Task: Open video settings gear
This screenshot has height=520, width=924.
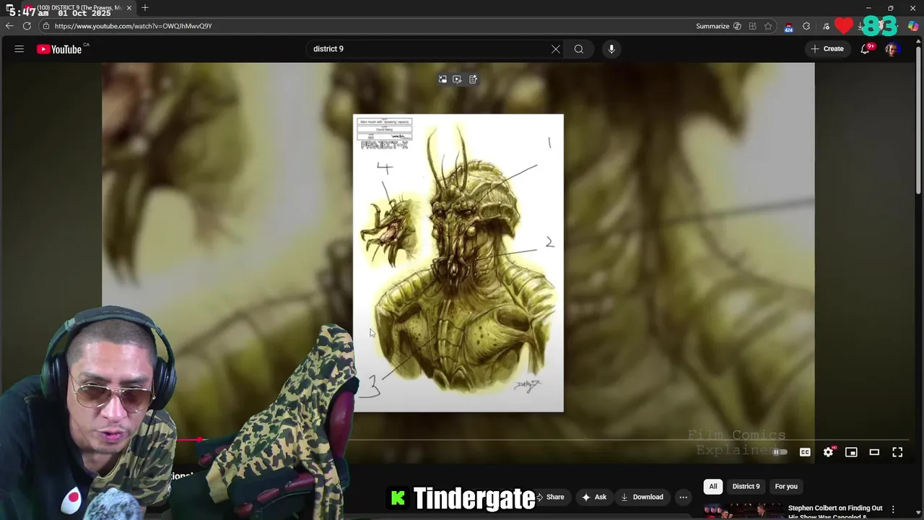Action: click(829, 452)
